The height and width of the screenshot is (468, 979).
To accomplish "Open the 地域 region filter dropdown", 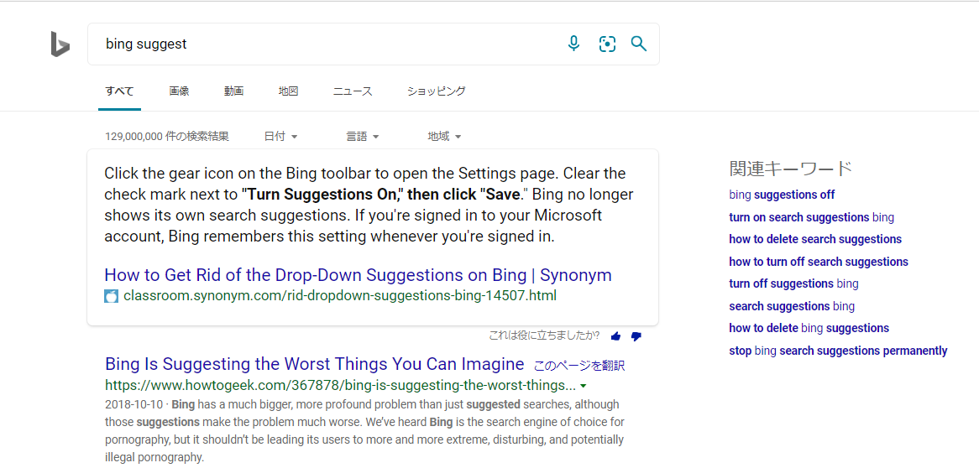I will (444, 137).
